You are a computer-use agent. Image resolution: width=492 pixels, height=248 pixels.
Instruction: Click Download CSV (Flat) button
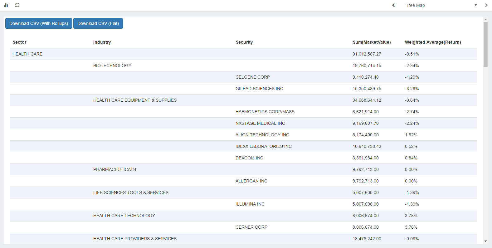[98, 23]
